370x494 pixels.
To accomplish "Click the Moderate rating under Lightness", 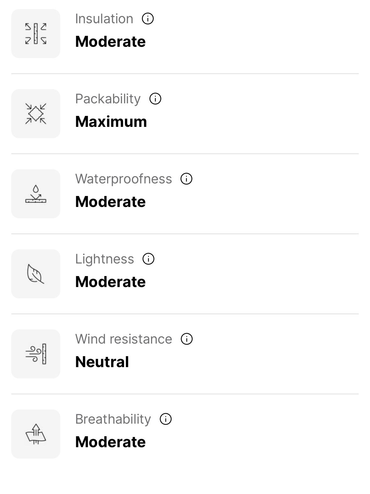I will coord(110,282).
